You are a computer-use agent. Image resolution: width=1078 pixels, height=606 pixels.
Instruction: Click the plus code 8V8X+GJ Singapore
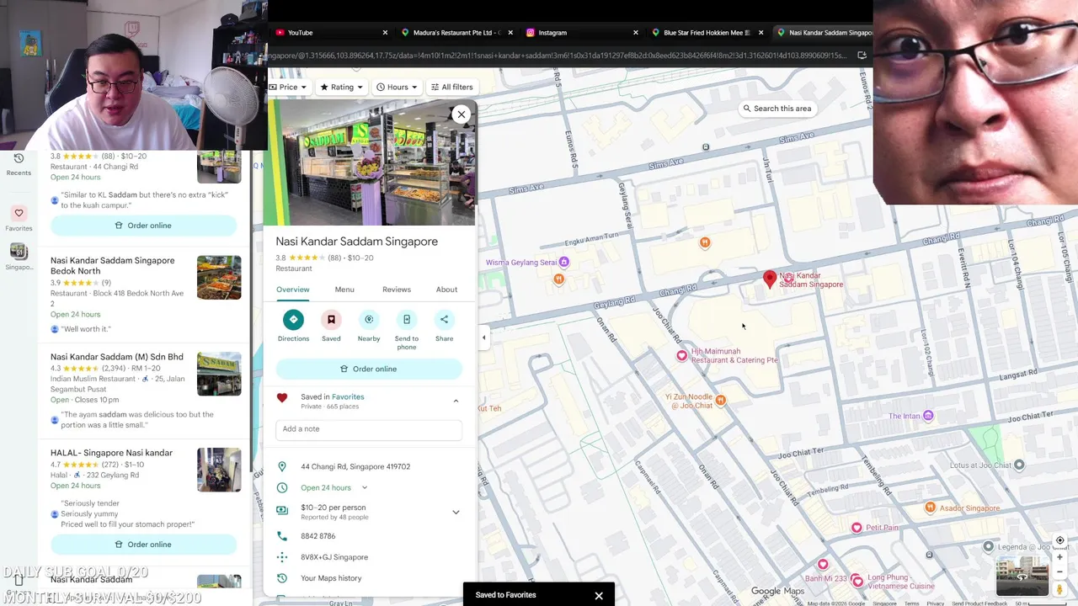tap(334, 557)
